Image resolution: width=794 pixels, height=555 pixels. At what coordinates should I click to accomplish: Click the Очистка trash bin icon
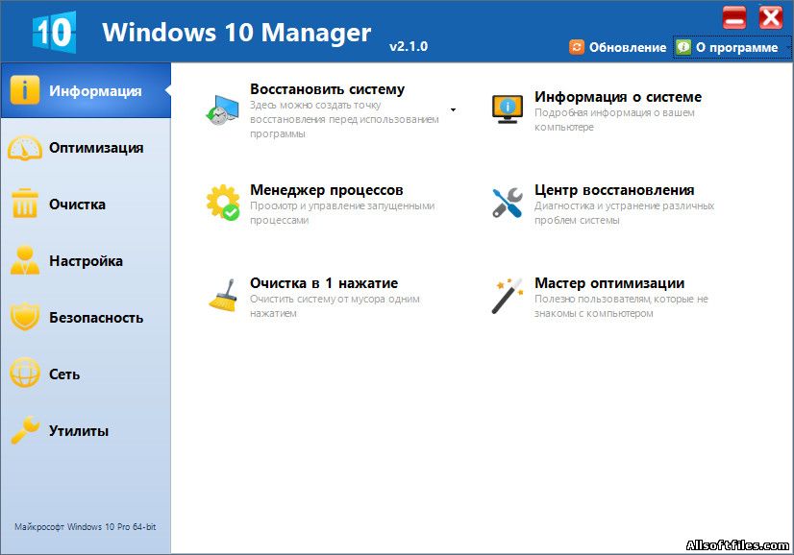click(25, 204)
